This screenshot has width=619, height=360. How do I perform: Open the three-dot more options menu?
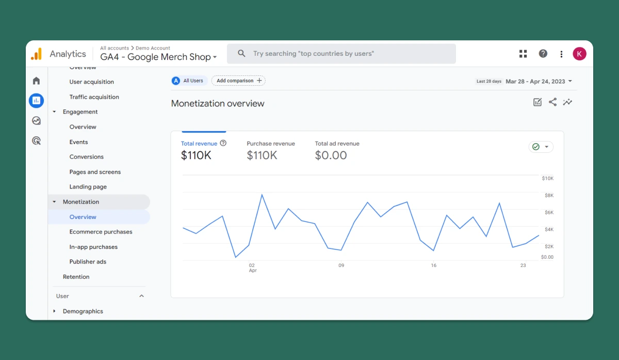(x=561, y=54)
